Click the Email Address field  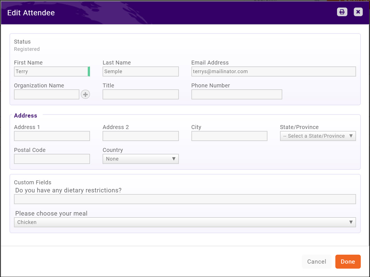[x=273, y=71]
